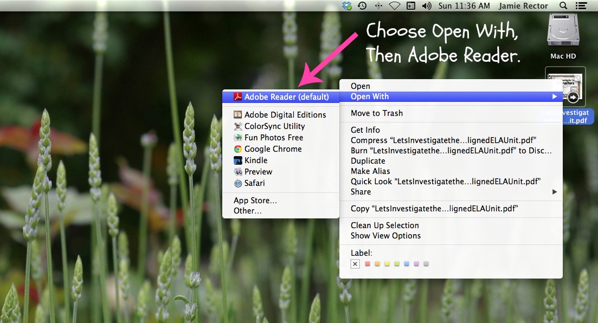This screenshot has height=323, width=598.
Task: Open the Mac HD drive icon
Action: tap(563, 30)
